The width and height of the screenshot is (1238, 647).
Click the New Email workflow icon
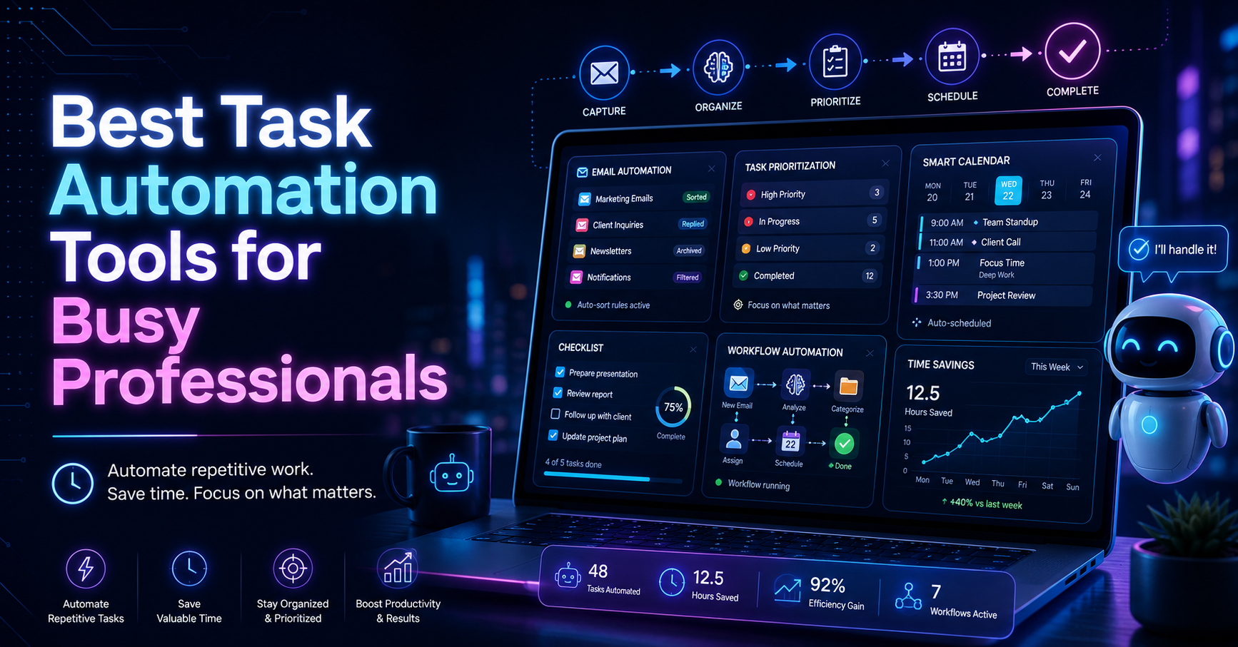click(738, 384)
